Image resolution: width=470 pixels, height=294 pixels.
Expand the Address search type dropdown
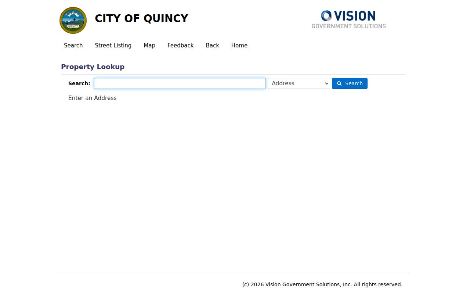pos(299,83)
